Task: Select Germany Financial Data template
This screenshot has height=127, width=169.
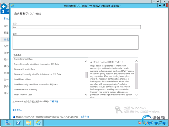Action: point(24,69)
